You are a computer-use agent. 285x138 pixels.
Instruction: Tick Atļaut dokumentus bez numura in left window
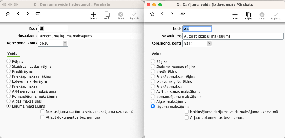pyautogui.click(x=42, y=117)
